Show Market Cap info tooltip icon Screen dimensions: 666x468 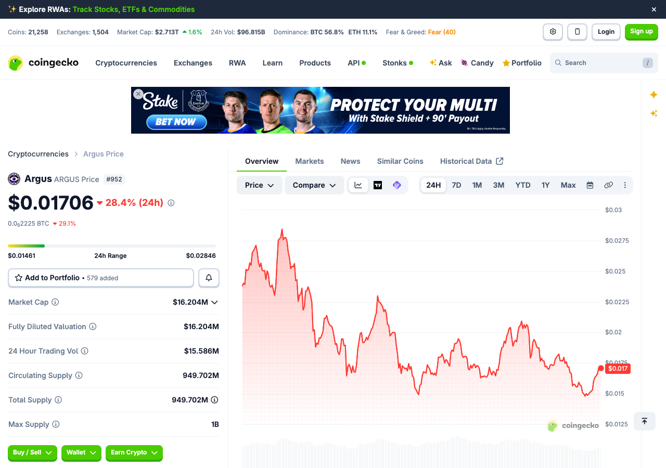click(55, 302)
